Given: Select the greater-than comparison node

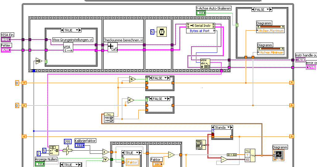Looking at the screenshot, I should 132,79.
